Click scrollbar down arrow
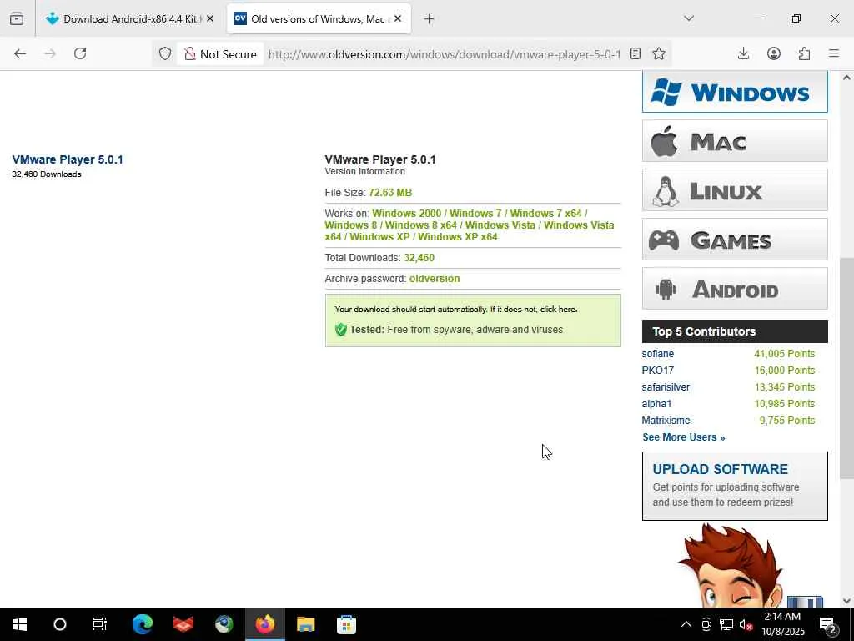This screenshot has width=854, height=641. (x=846, y=601)
